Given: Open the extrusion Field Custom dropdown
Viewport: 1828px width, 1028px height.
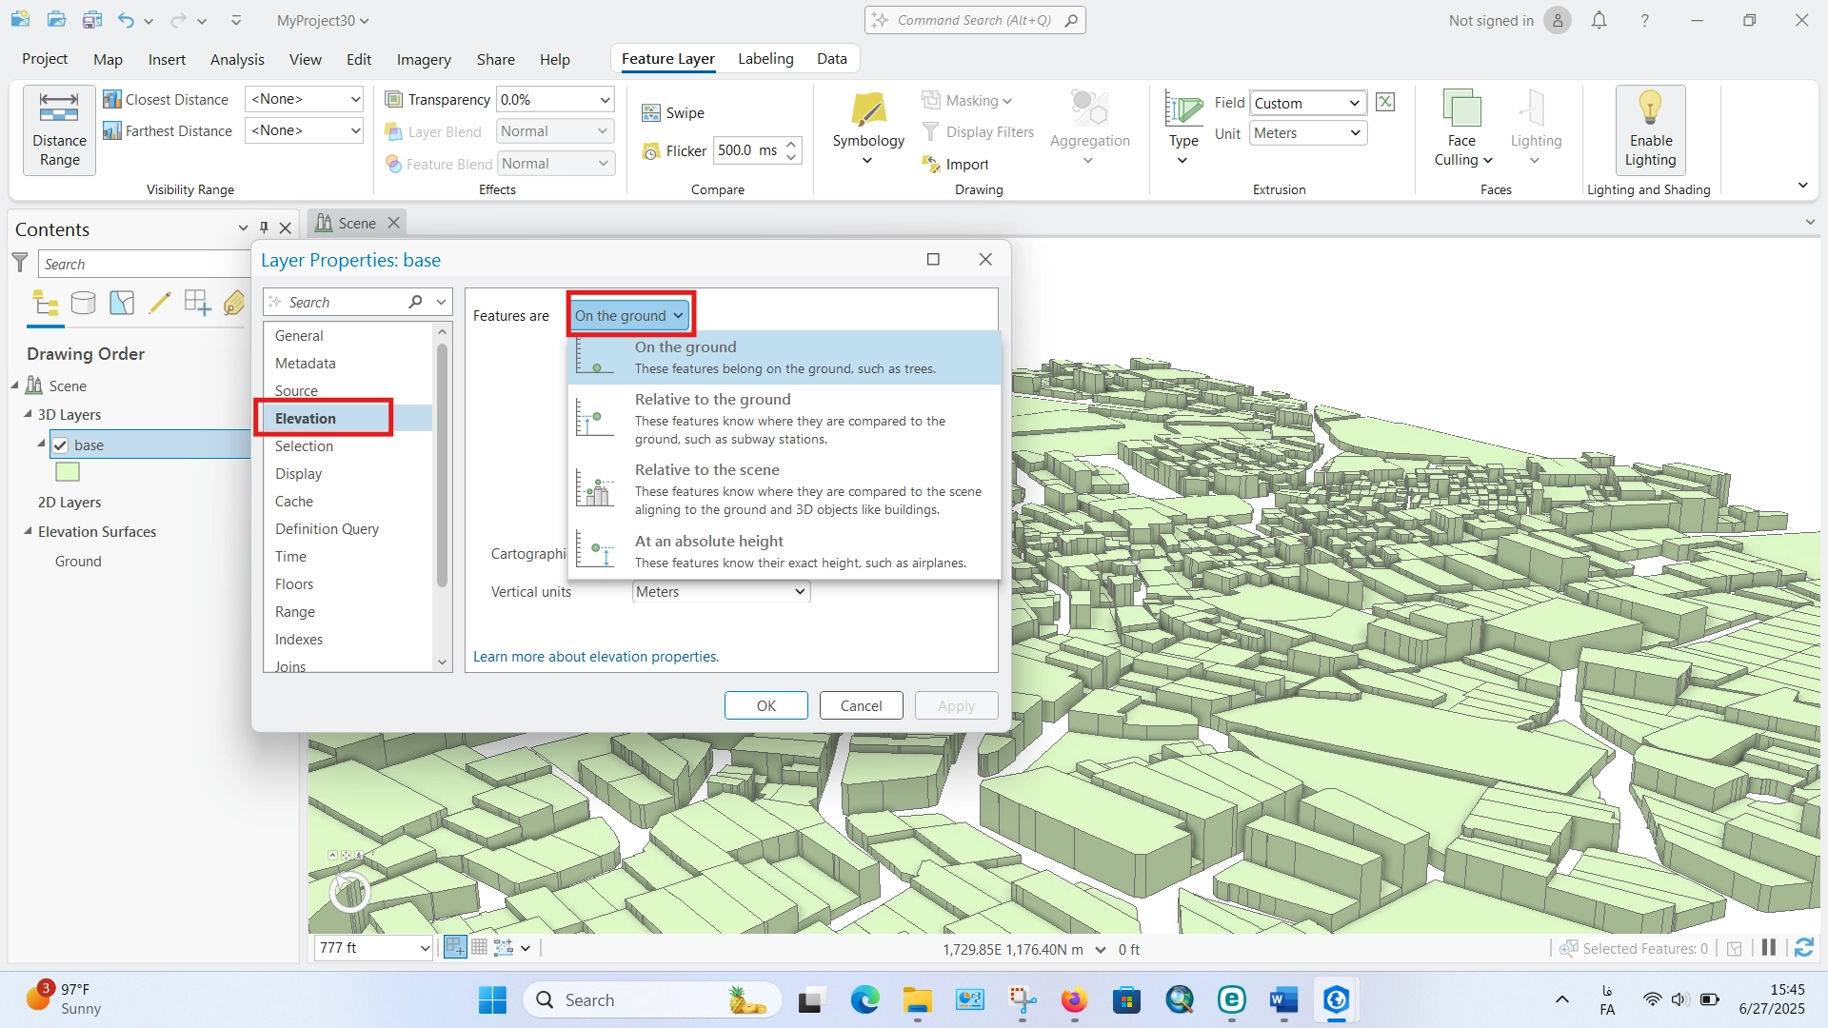Looking at the screenshot, I should pyautogui.click(x=1308, y=103).
